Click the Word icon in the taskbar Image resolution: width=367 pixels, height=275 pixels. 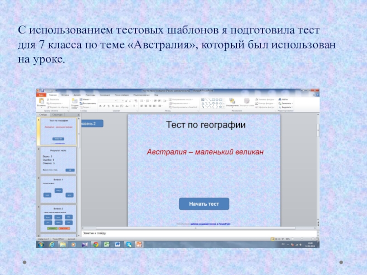[x=117, y=245]
